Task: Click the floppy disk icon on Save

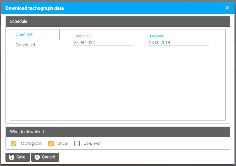Action: [x=12, y=157]
